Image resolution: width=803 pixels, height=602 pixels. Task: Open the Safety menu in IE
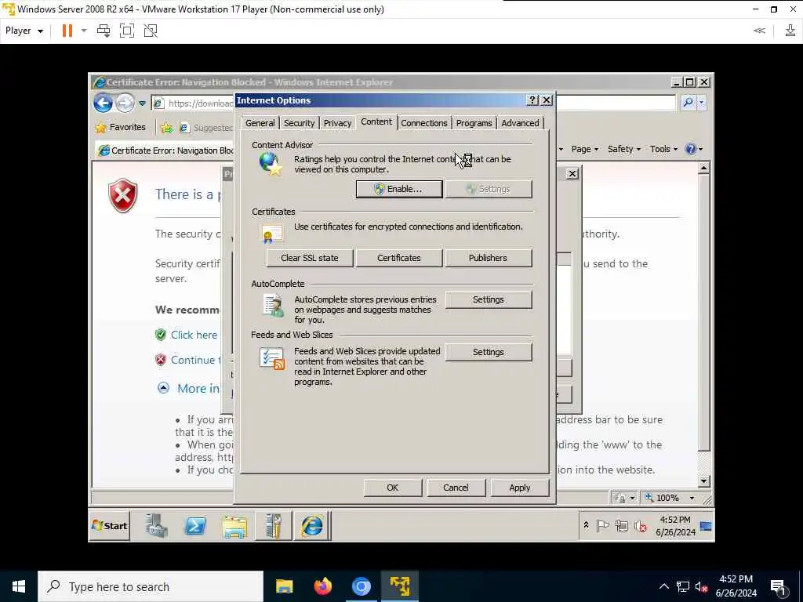click(x=623, y=149)
